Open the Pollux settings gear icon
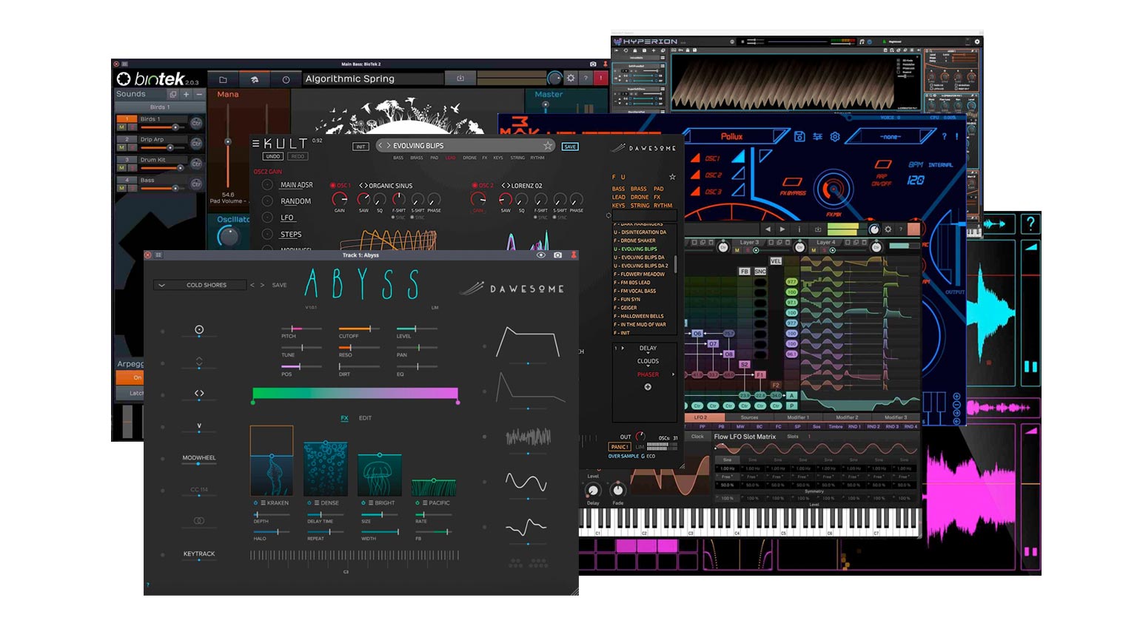The width and height of the screenshot is (1140, 629). [835, 136]
